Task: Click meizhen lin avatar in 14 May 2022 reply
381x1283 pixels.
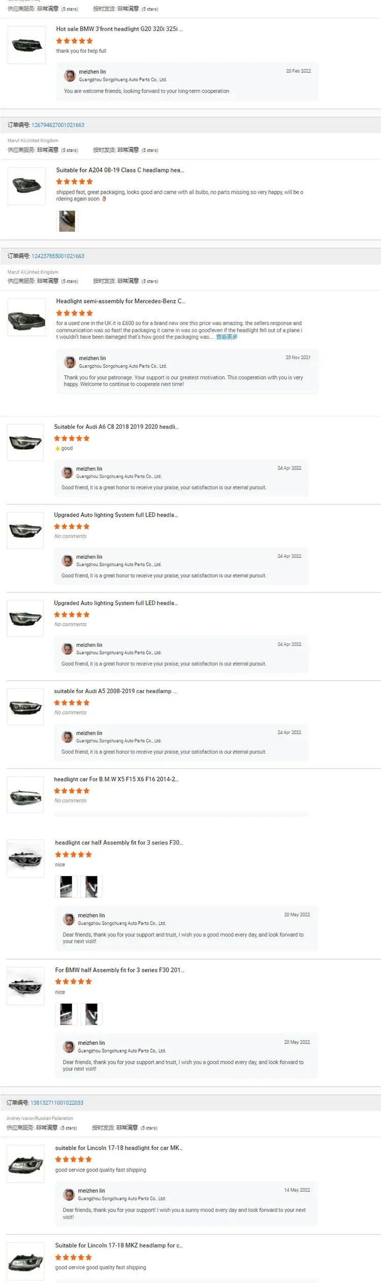Action: click(69, 1195)
